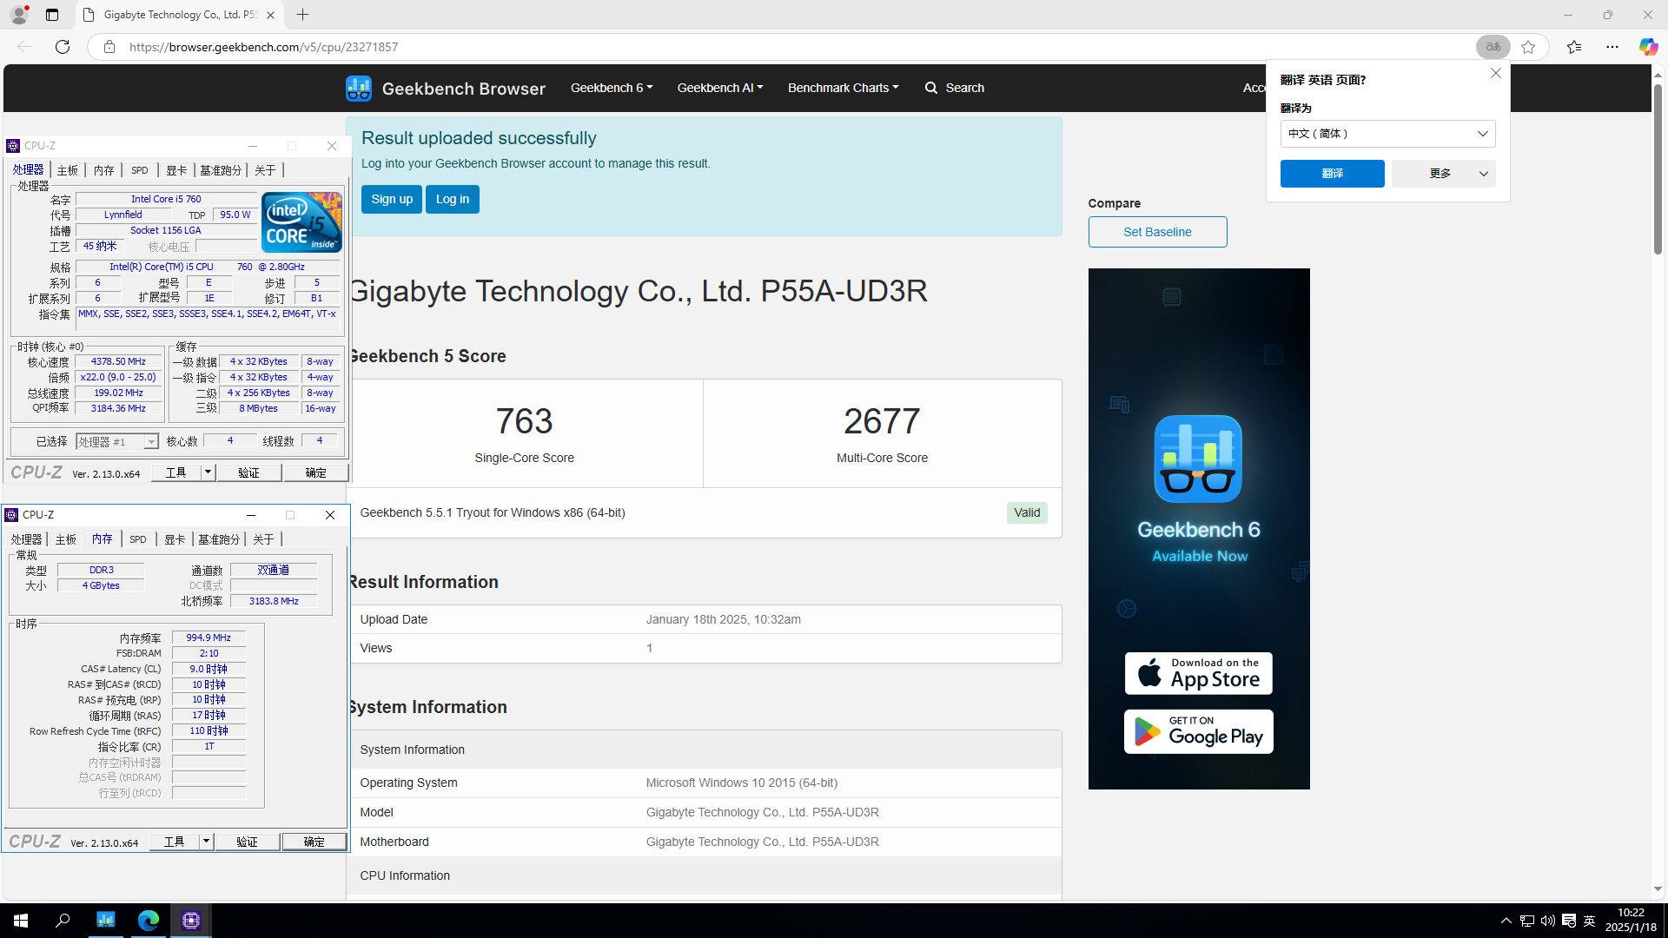
Task: Open Windows Start menu
Action: (21, 921)
